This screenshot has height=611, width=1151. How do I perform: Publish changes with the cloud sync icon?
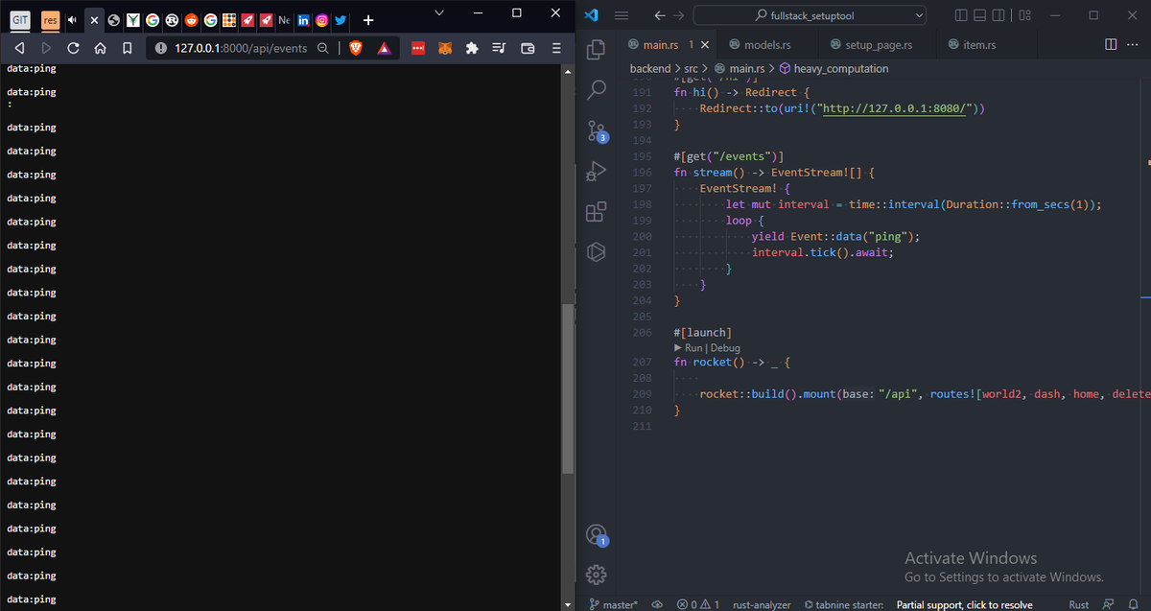click(657, 604)
